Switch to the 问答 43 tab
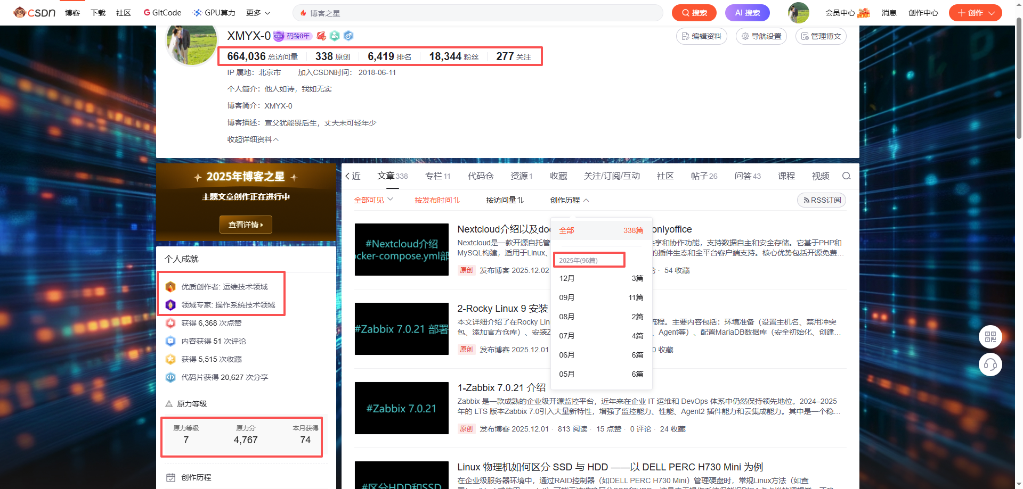This screenshot has width=1023, height=489. 748,176
